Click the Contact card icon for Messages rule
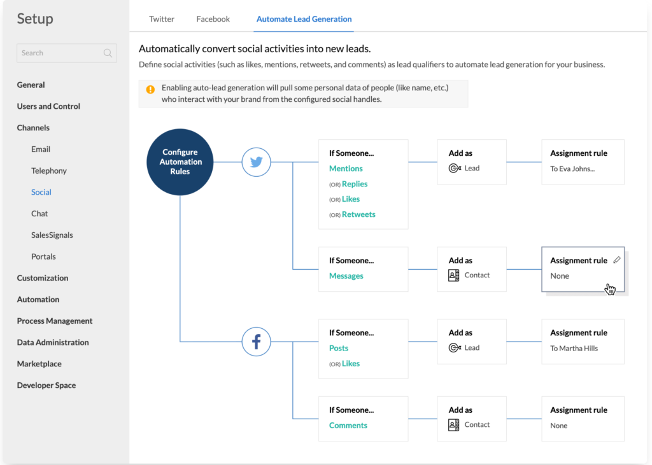Image resolution: width=652 pixels, height=465 pixels. [454, 275]
